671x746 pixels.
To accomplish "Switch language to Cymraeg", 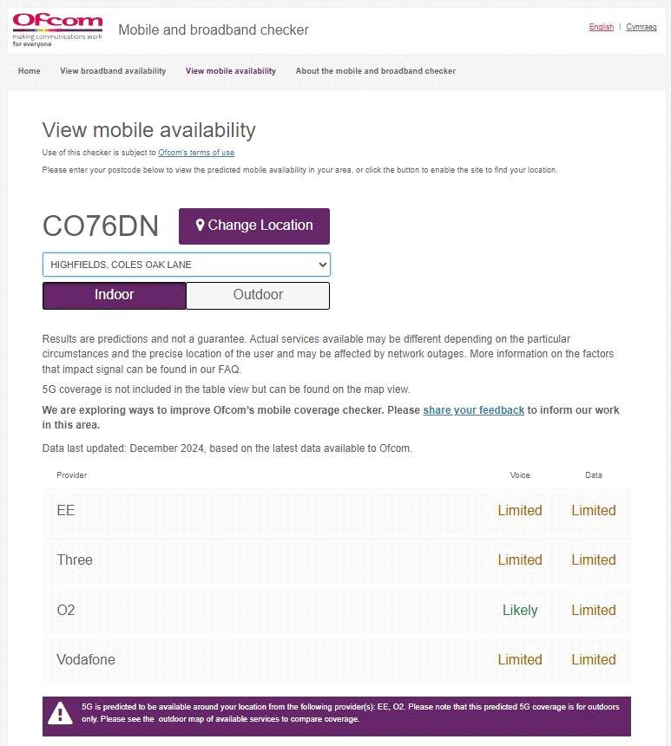I will pos(641,27).
